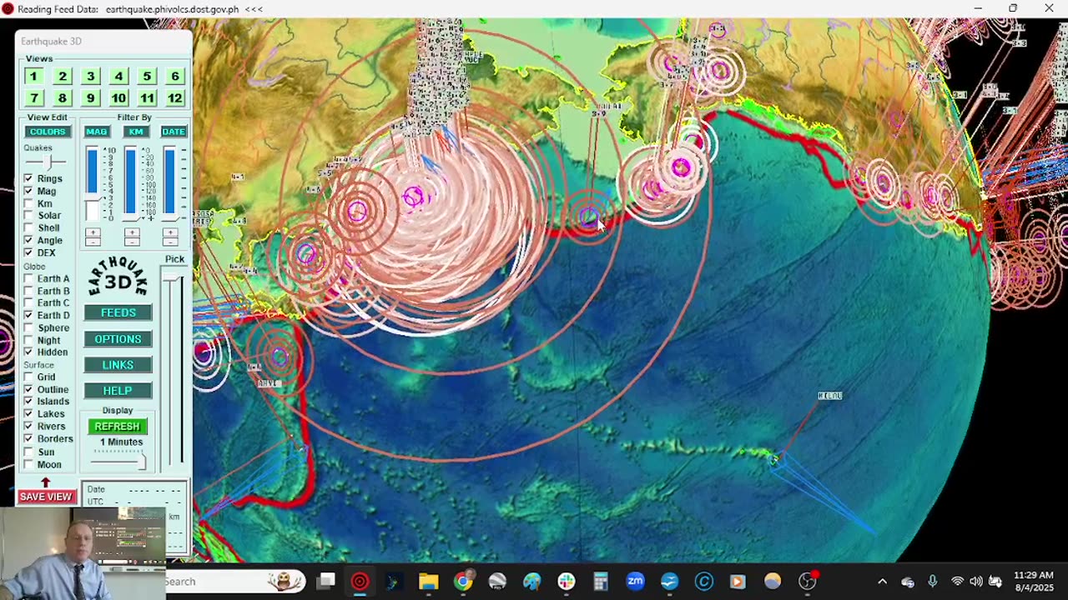Image resolution: width=1068 pixels, height=600 pixels.
Task: Select the Earth A globe option
Action: [29, 279]
